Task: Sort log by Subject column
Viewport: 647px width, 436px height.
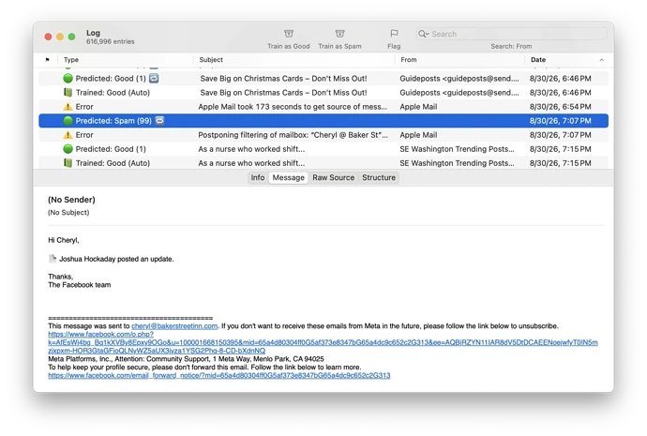Action: coord(211,60)
